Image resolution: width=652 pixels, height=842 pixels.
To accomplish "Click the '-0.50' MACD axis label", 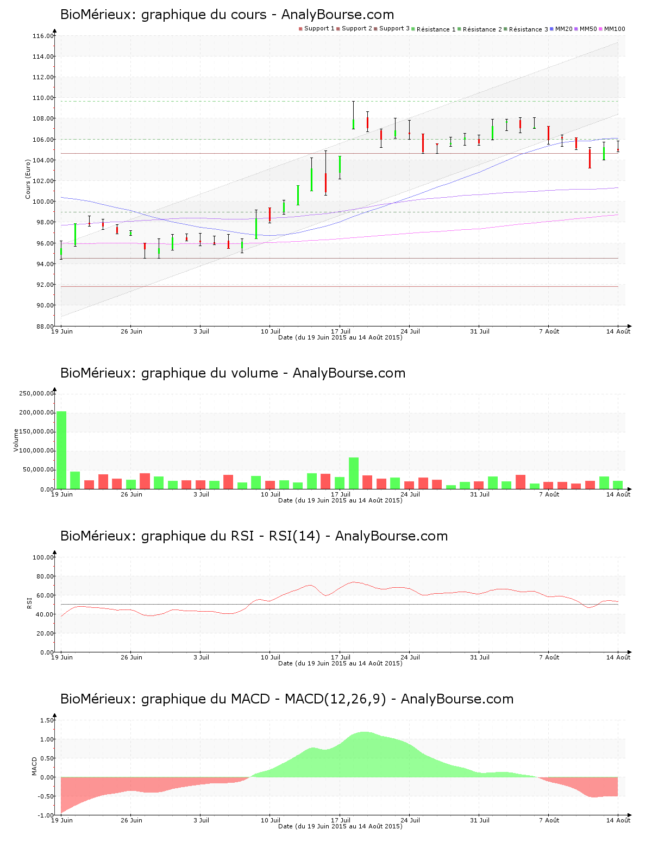I will click(x=46, y=796).
